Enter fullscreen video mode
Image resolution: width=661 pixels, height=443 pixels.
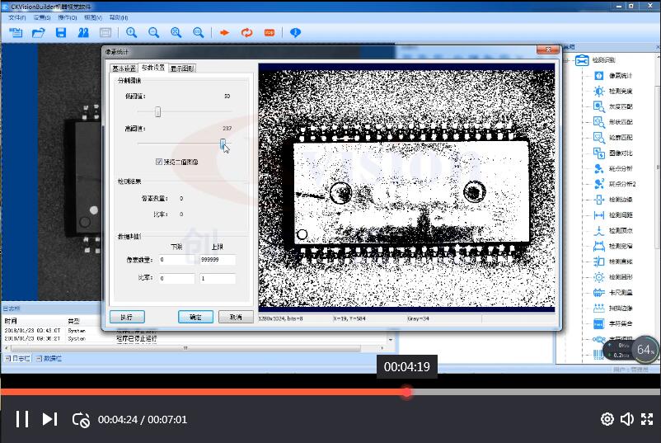click(x=647, y=419)
